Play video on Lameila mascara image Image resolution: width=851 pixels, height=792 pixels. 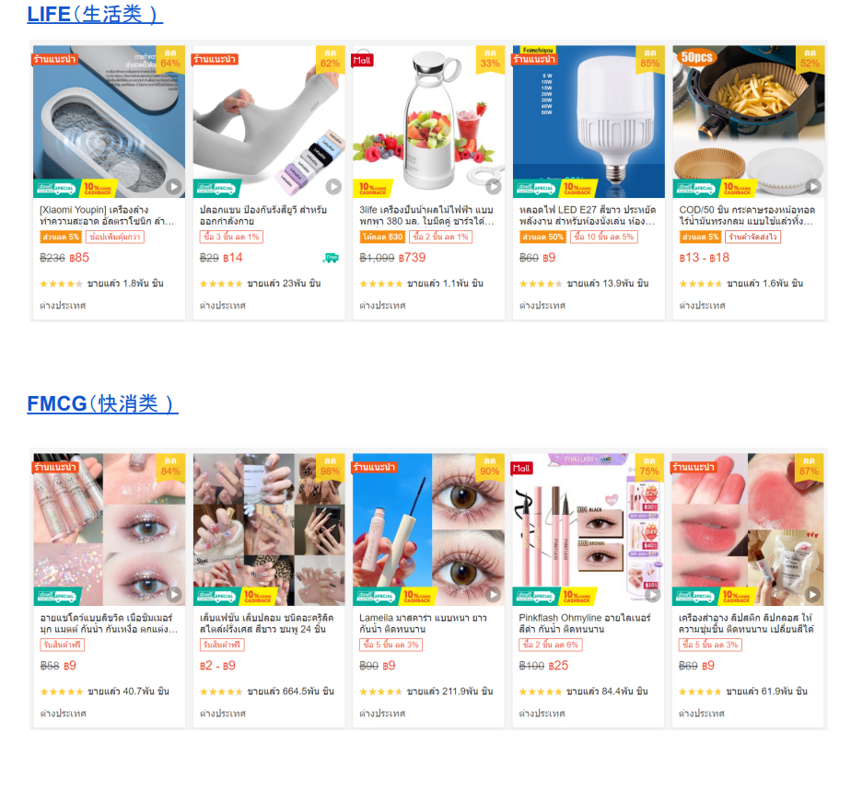pyautogui.click(x=493, y=594)
